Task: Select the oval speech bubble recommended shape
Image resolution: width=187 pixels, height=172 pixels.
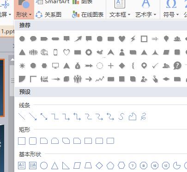Action: point(33,39)
